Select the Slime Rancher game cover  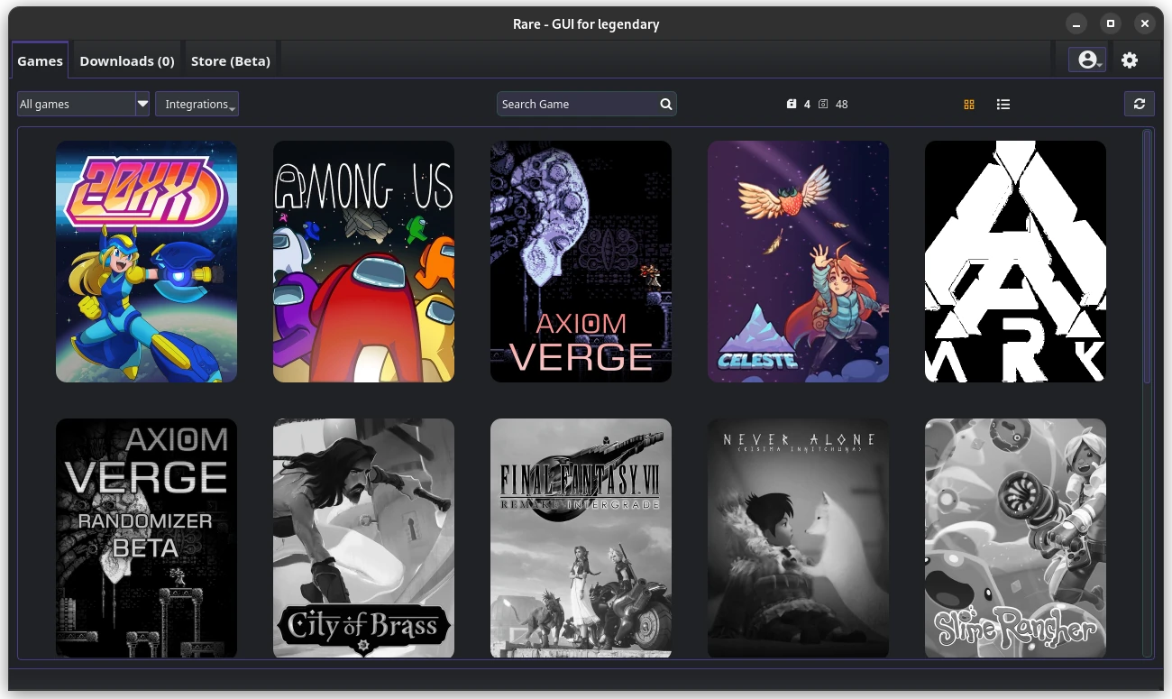click(x=1015, y=538)
